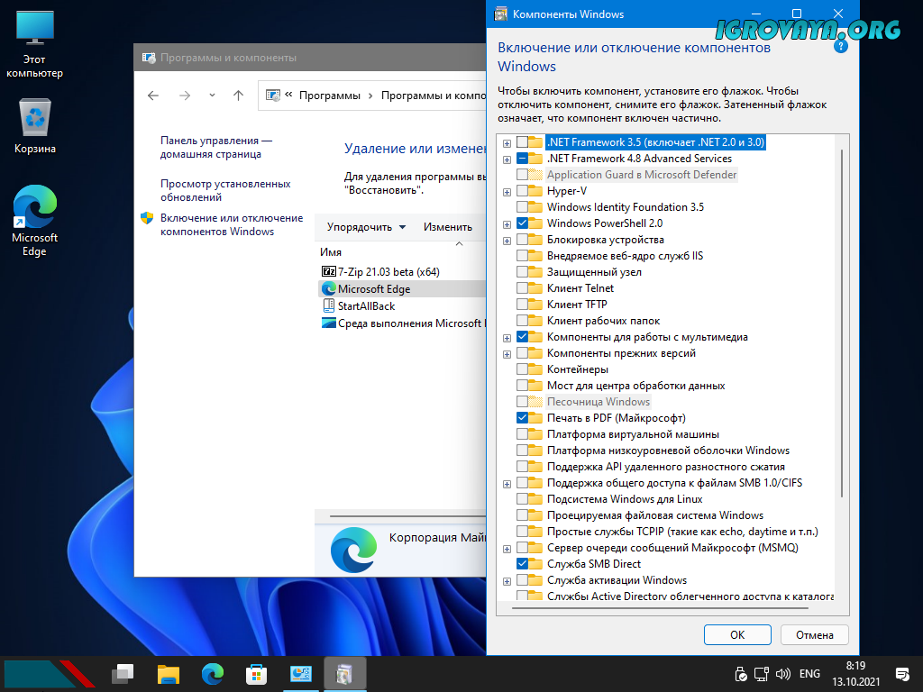Open the Упорядочить dropdown menu
Screen dimensions: 923x692
point(366,227)
